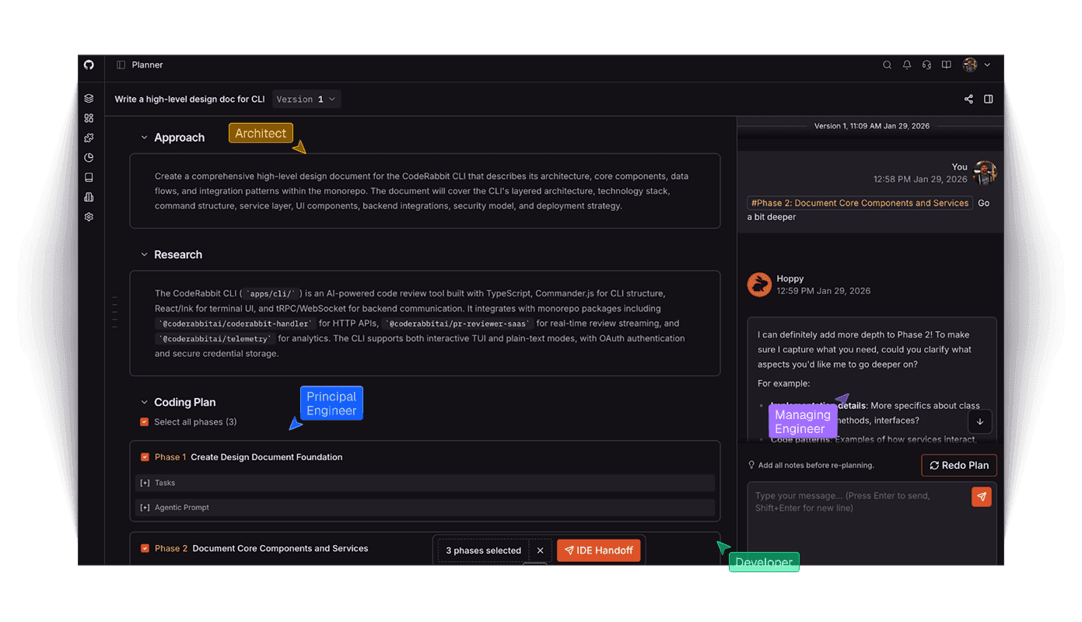Screen dimensions: 1082x622
Task: Collapse the Approach section
Action: tap(144, 138)
